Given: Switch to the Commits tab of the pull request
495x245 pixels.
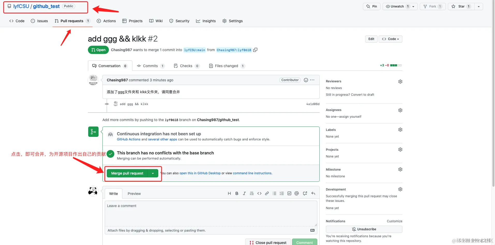Looking at the screenshot, I should (151, 66).
